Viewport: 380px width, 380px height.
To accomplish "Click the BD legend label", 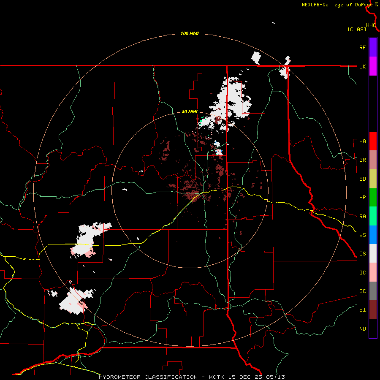I will 363,179.
